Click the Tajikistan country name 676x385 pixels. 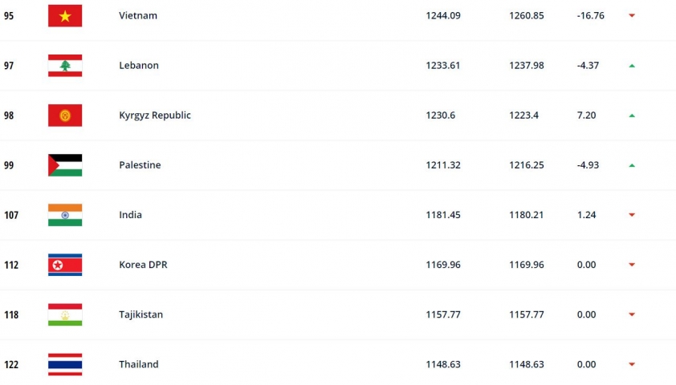141,314
